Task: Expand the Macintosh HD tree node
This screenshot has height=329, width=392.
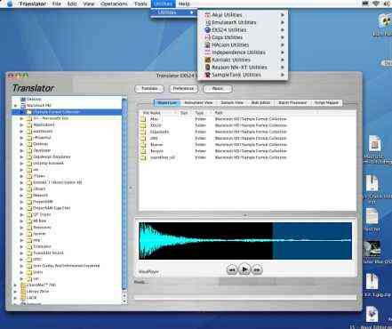Action: (x=15, y=106)
